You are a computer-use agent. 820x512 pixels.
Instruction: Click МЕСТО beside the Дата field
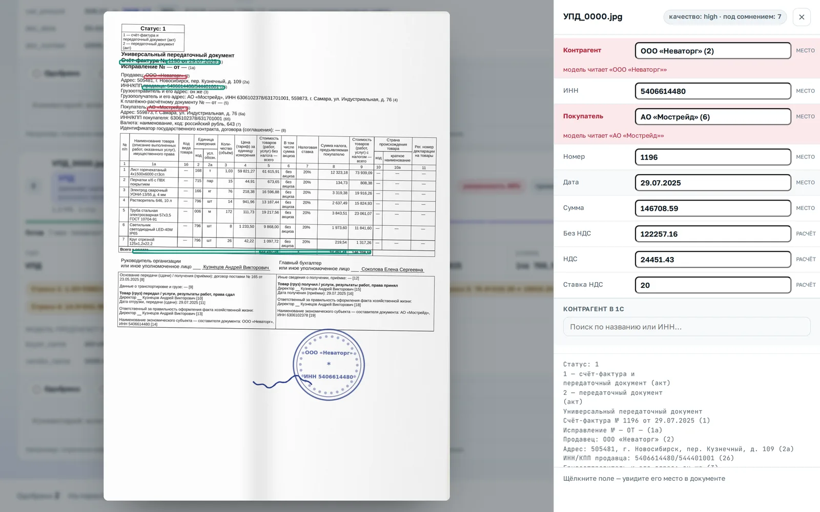click(x=805, y=183)
